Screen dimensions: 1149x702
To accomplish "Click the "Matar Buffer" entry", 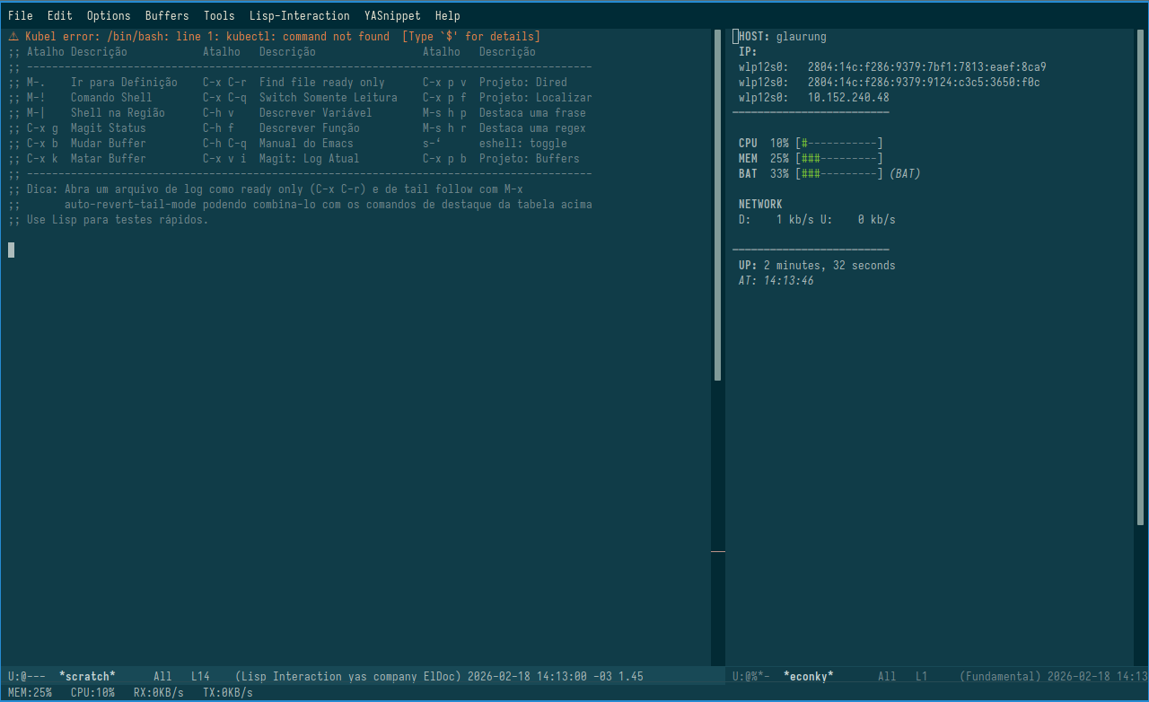I will tap(109, 159).
